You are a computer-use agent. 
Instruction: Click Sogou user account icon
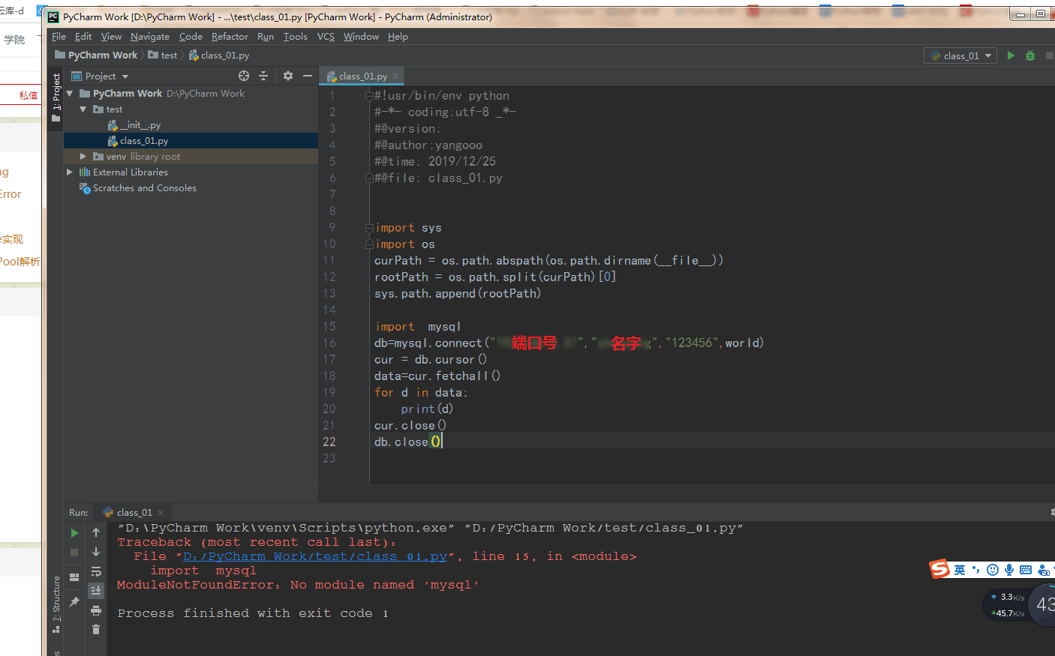pos(1043,570)
